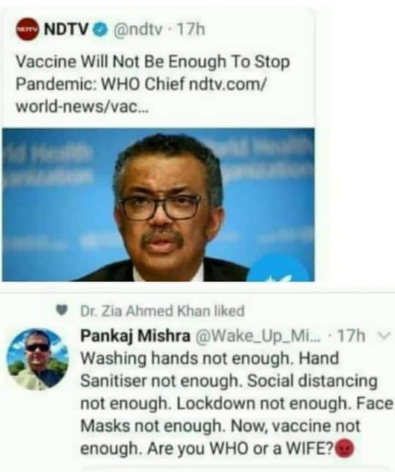
Task: Open the NDTV profile avatar
Action: [27, 29]
